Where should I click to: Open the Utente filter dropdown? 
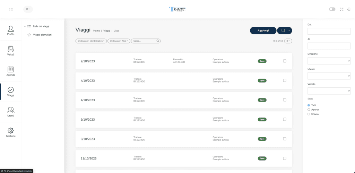point(329,76)
